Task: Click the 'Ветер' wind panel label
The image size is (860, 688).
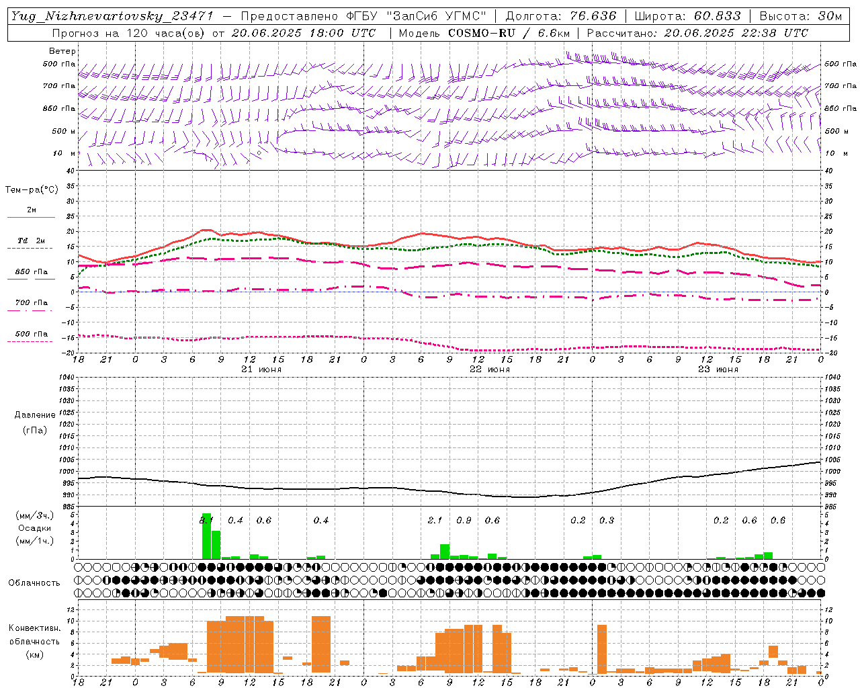Action: coord(62,51)
